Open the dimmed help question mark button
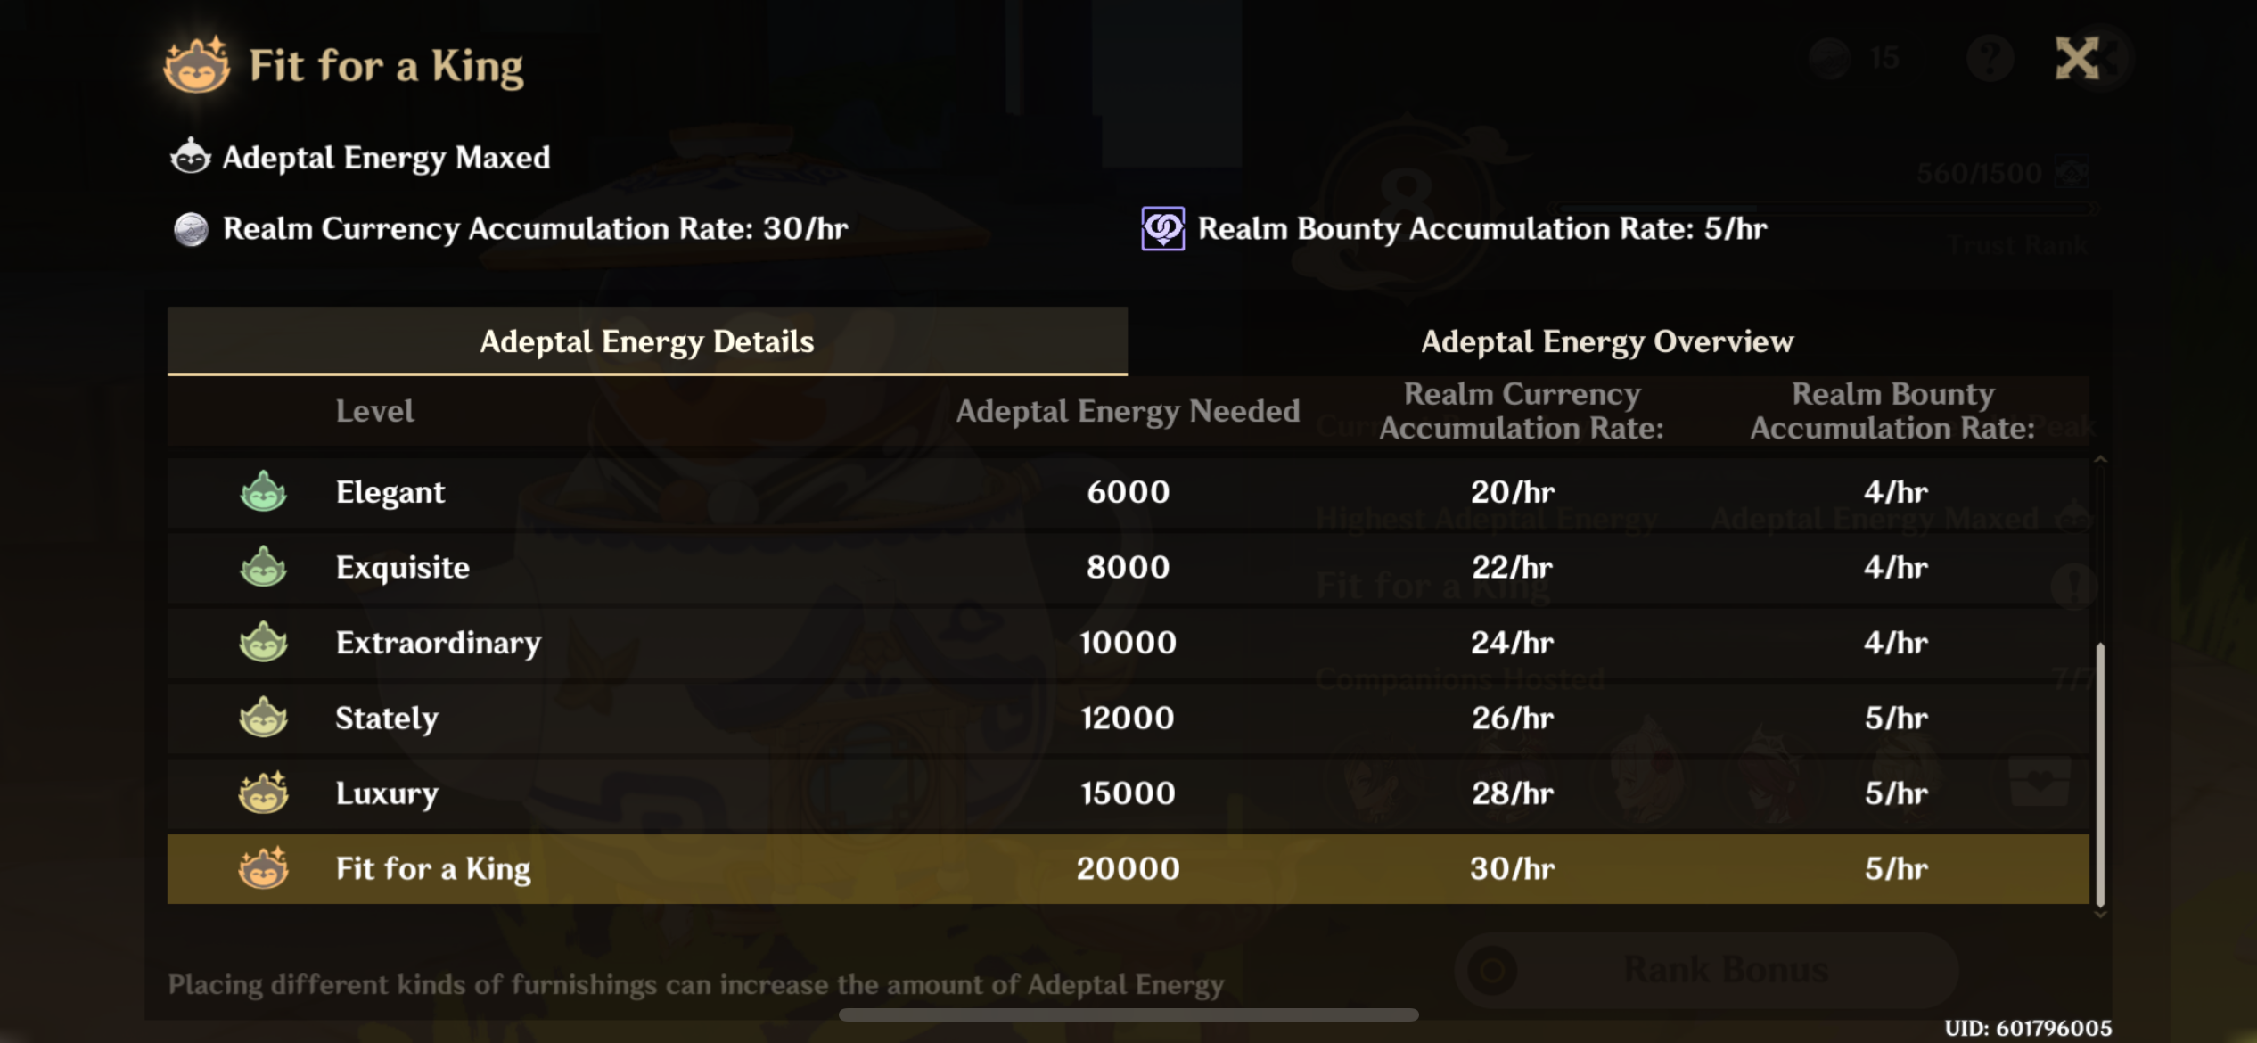 1990,59
